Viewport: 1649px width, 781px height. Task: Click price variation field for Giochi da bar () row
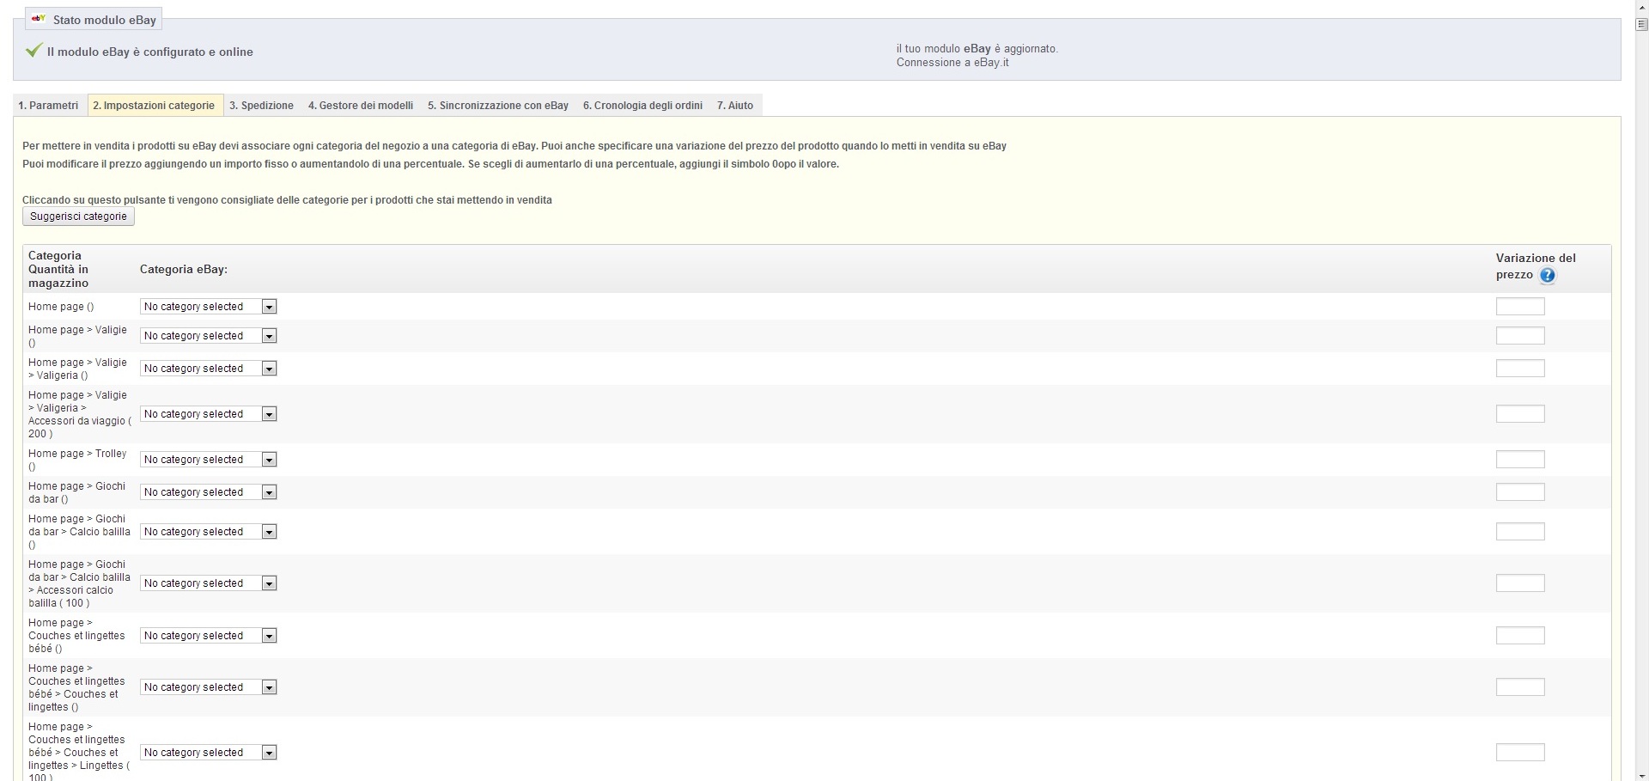(x=1520, y=492)
